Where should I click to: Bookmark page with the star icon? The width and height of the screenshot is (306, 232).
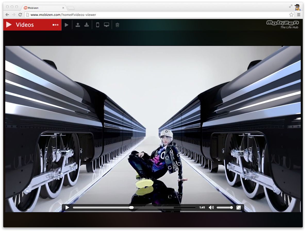tap(291, 15)
